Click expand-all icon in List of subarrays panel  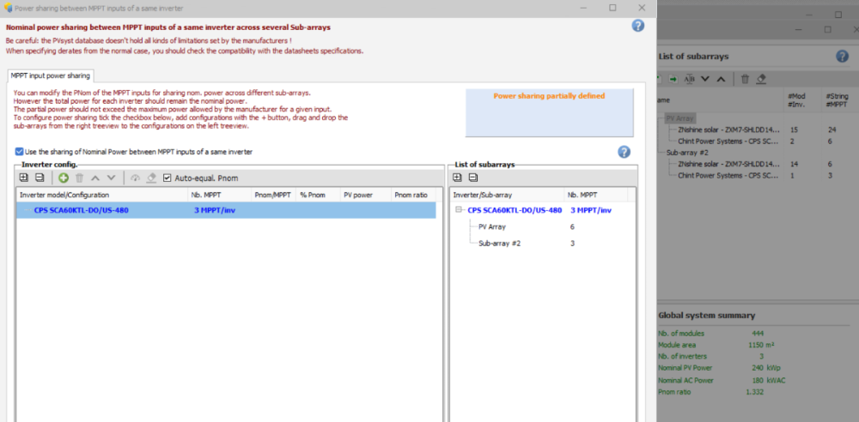click(x=458, y=178)
